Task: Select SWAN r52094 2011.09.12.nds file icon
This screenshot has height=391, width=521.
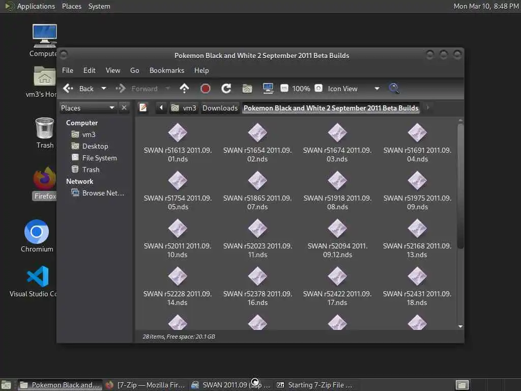Action: pyautogui.click(x=337, y=229)
